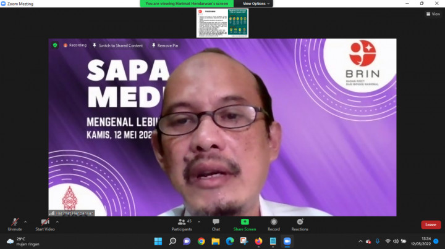Click the green encryption shield icon
This screenshot has width=445, height=249.
pos(55,45)
